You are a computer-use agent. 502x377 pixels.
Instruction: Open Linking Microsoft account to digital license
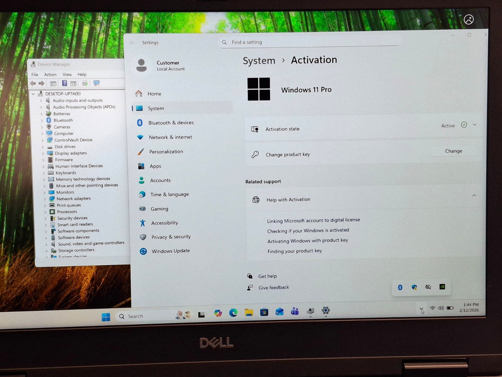(x=313, y=221)
